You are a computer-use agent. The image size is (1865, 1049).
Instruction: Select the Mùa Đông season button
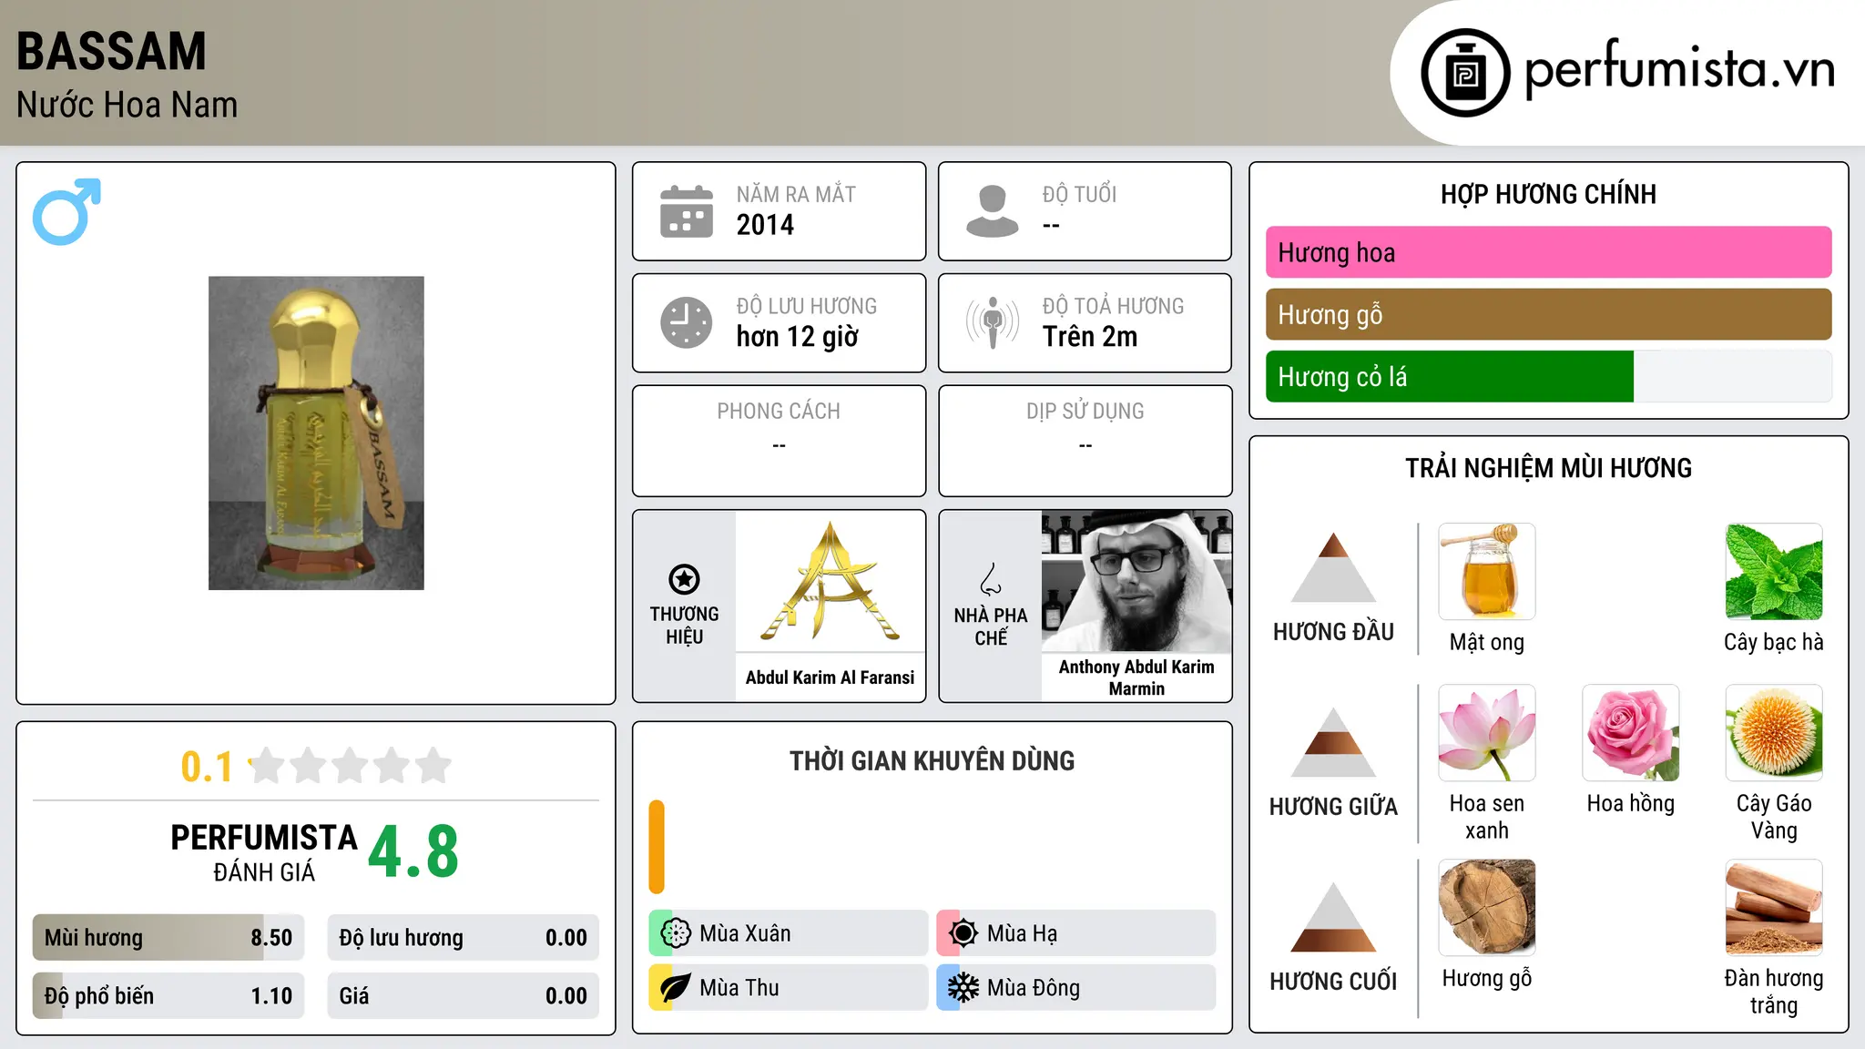pyautogui.click(x=1076, y=988)
